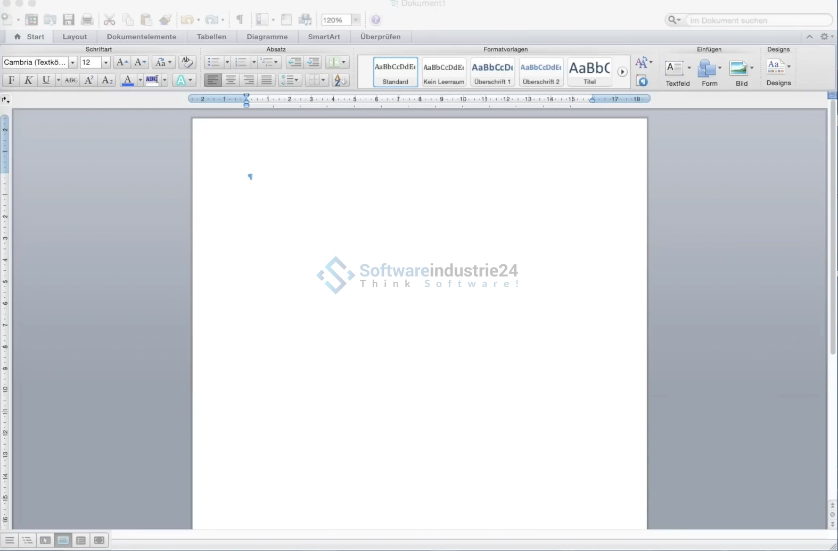Apply the Titel style
Screen dimensions: 838x551
(x=589, y=72)
